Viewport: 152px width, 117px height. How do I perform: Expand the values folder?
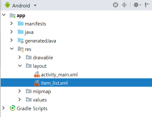[x=20, y=100]
